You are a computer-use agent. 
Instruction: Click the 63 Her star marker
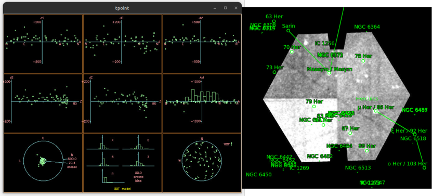tap(274, 21)
